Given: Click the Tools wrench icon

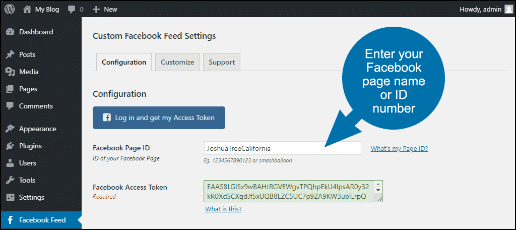Looking at the screenshot, I should point(10,180).
